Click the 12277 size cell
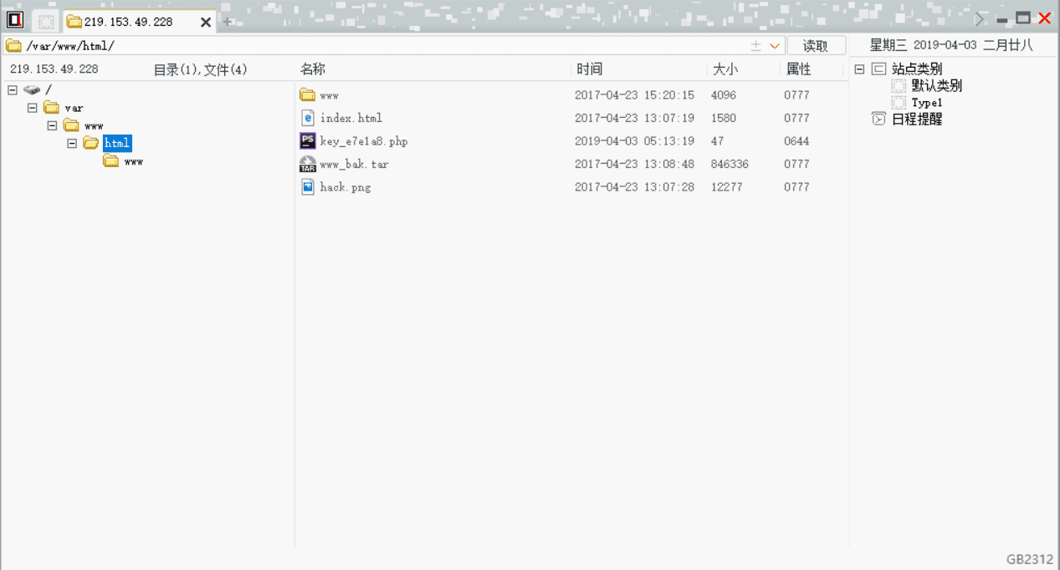 (x=726, y=187)
